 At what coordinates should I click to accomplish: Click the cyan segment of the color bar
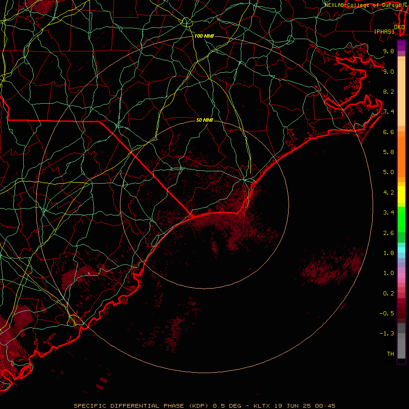(x=401, y=250)
